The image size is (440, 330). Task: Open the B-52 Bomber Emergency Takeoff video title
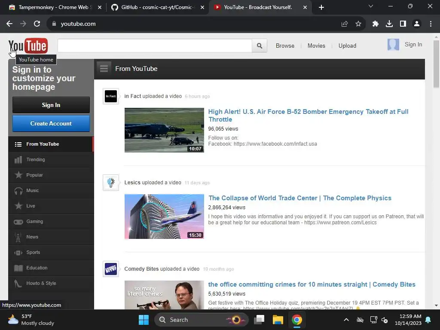(308, 115)
